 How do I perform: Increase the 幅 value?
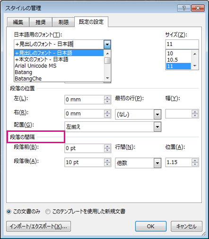[195, 112]
